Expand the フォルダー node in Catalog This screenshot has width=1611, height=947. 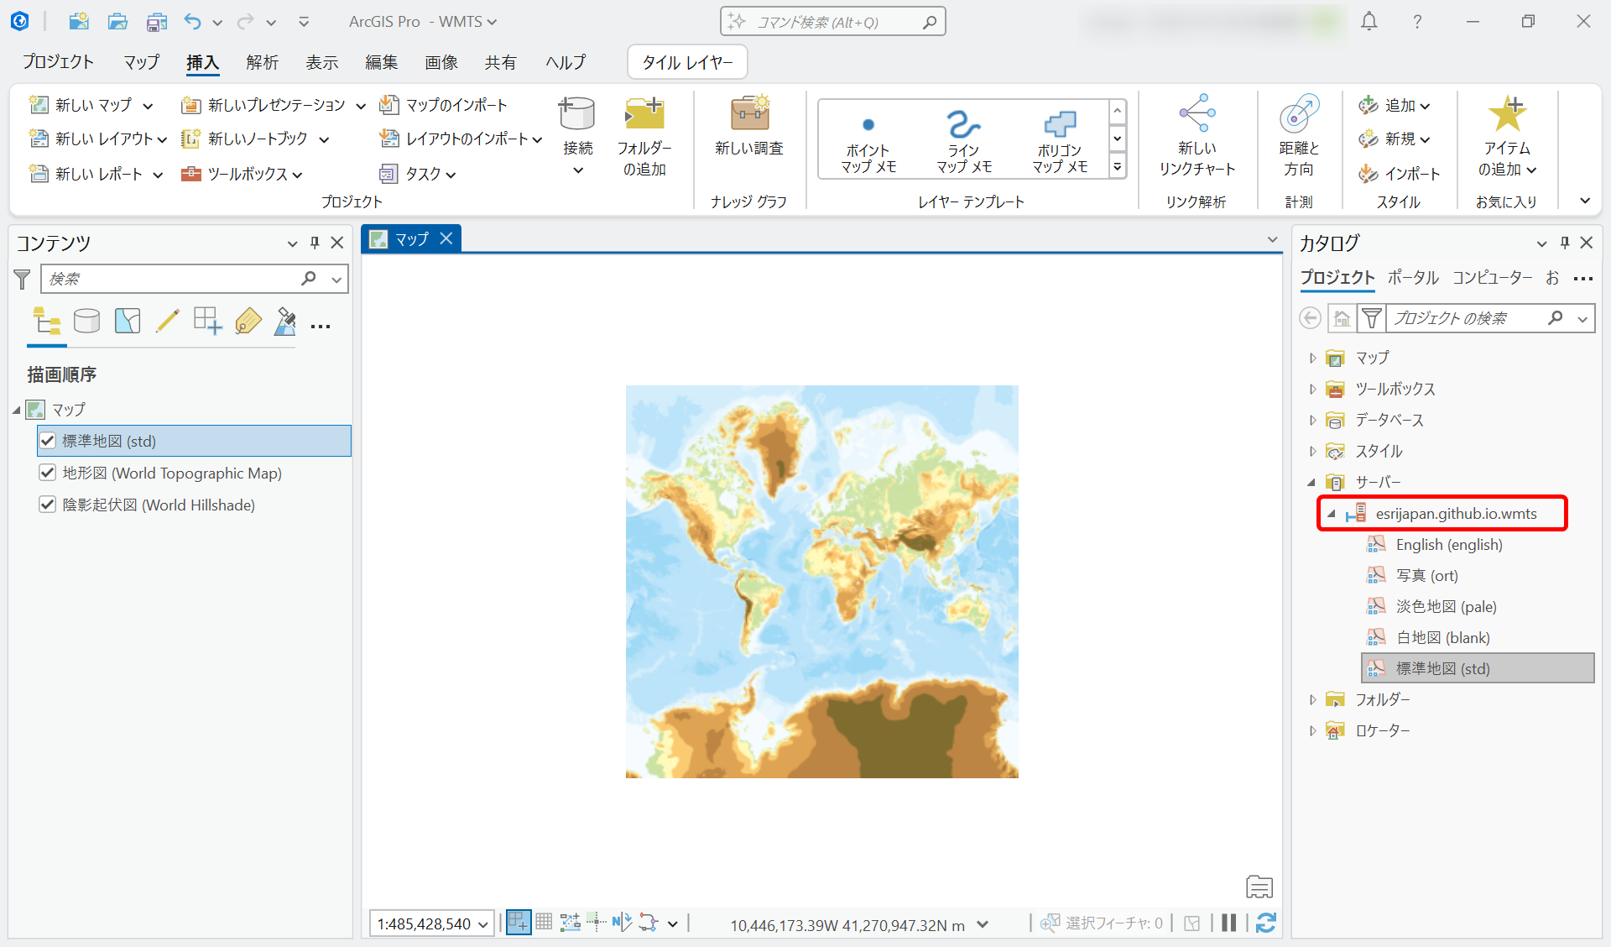(1313, 699)
